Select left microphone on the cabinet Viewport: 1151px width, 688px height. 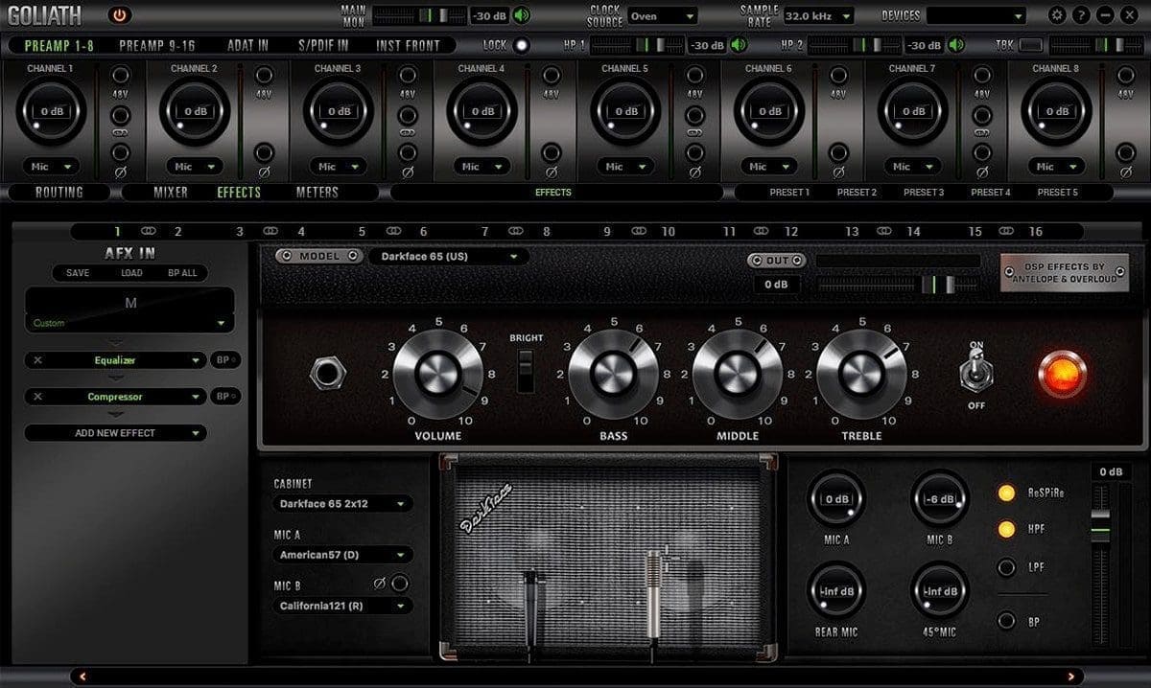point(529,608)
